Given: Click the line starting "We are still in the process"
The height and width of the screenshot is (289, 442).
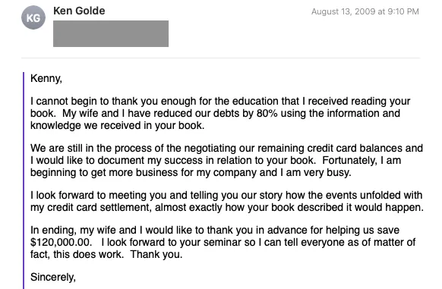Looking at the screenshot, I should (226, 148).
